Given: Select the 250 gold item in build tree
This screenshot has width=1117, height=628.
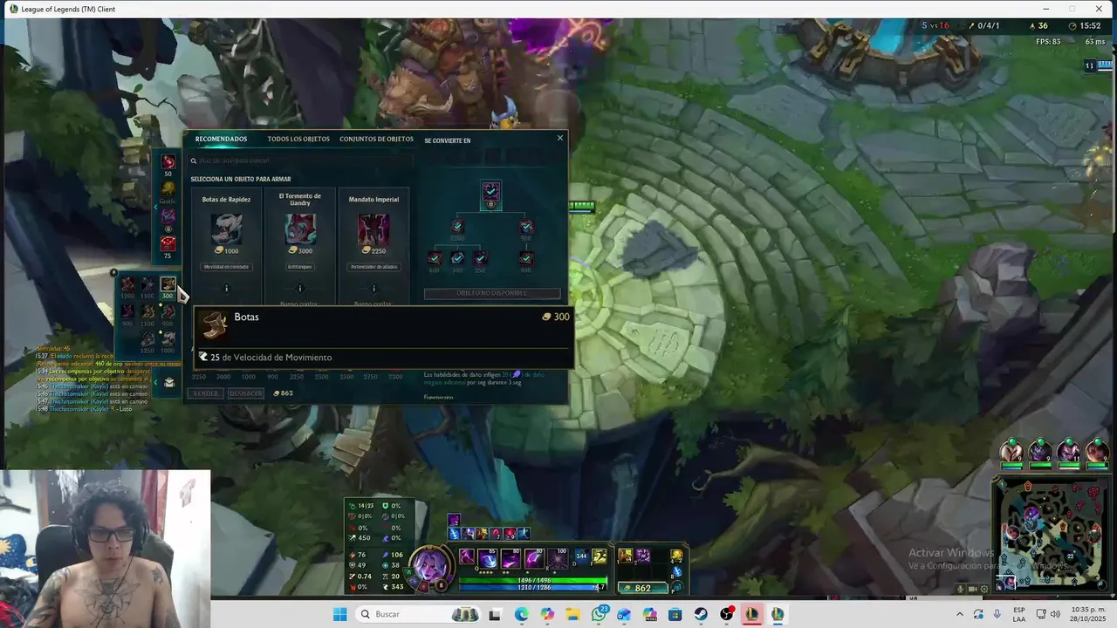Looking at the screenshot, I should (x=480, y=258).
